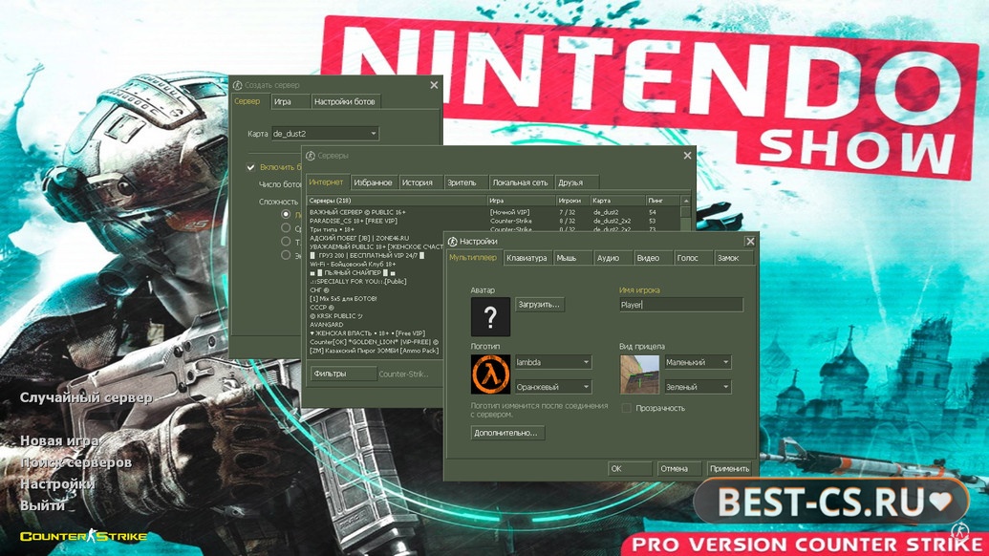Open the Избранное tab in Серверы window
The image size is (989, 556).
pyautogui.click(x=374, y=182)
